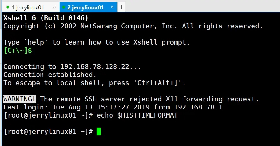Click the NetSarang copyright line
The image size is (280, 146).
point(133,26)
